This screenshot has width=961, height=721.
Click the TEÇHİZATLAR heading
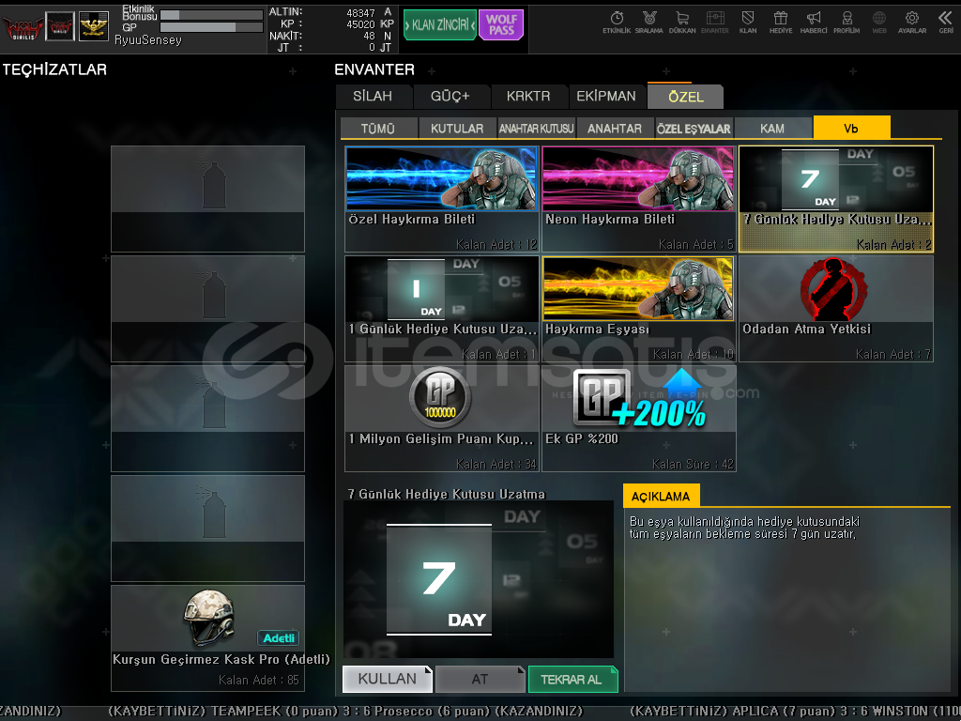pos(54,69)
